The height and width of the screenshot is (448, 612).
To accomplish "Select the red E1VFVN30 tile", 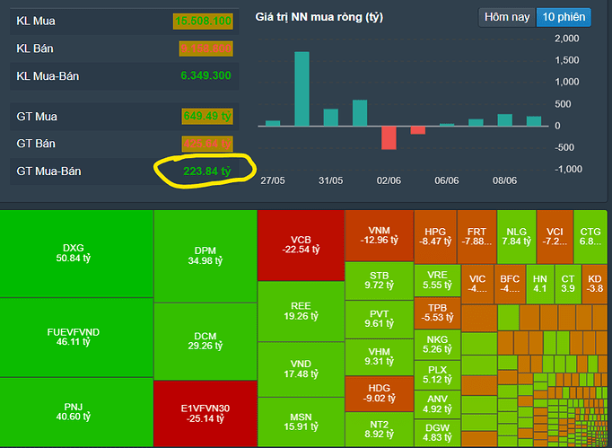I will [205, 413].
